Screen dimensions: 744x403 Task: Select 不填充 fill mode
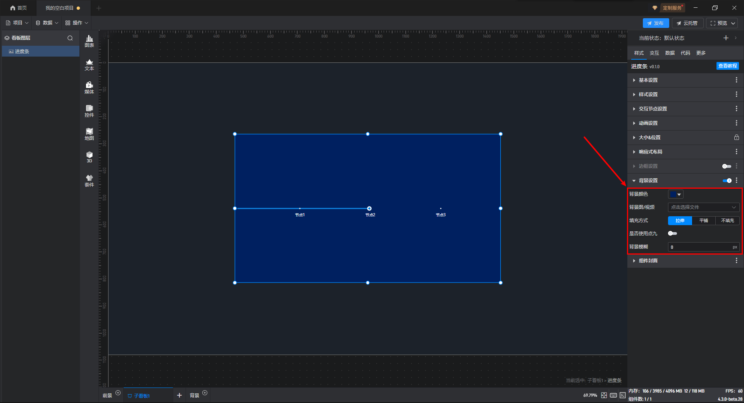[727, 220]
